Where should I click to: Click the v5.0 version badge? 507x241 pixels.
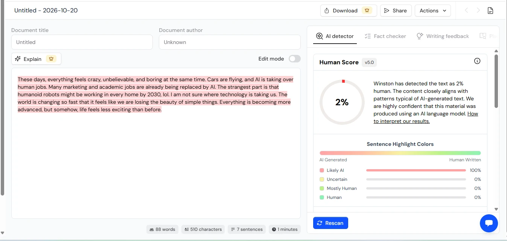click(x=369, y=62)
